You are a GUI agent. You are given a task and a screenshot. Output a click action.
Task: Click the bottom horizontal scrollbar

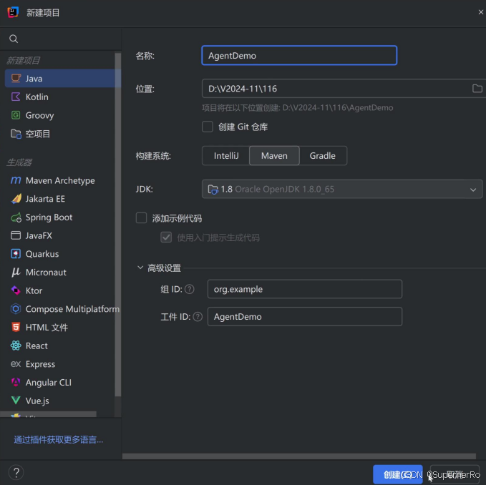(299, 456)
